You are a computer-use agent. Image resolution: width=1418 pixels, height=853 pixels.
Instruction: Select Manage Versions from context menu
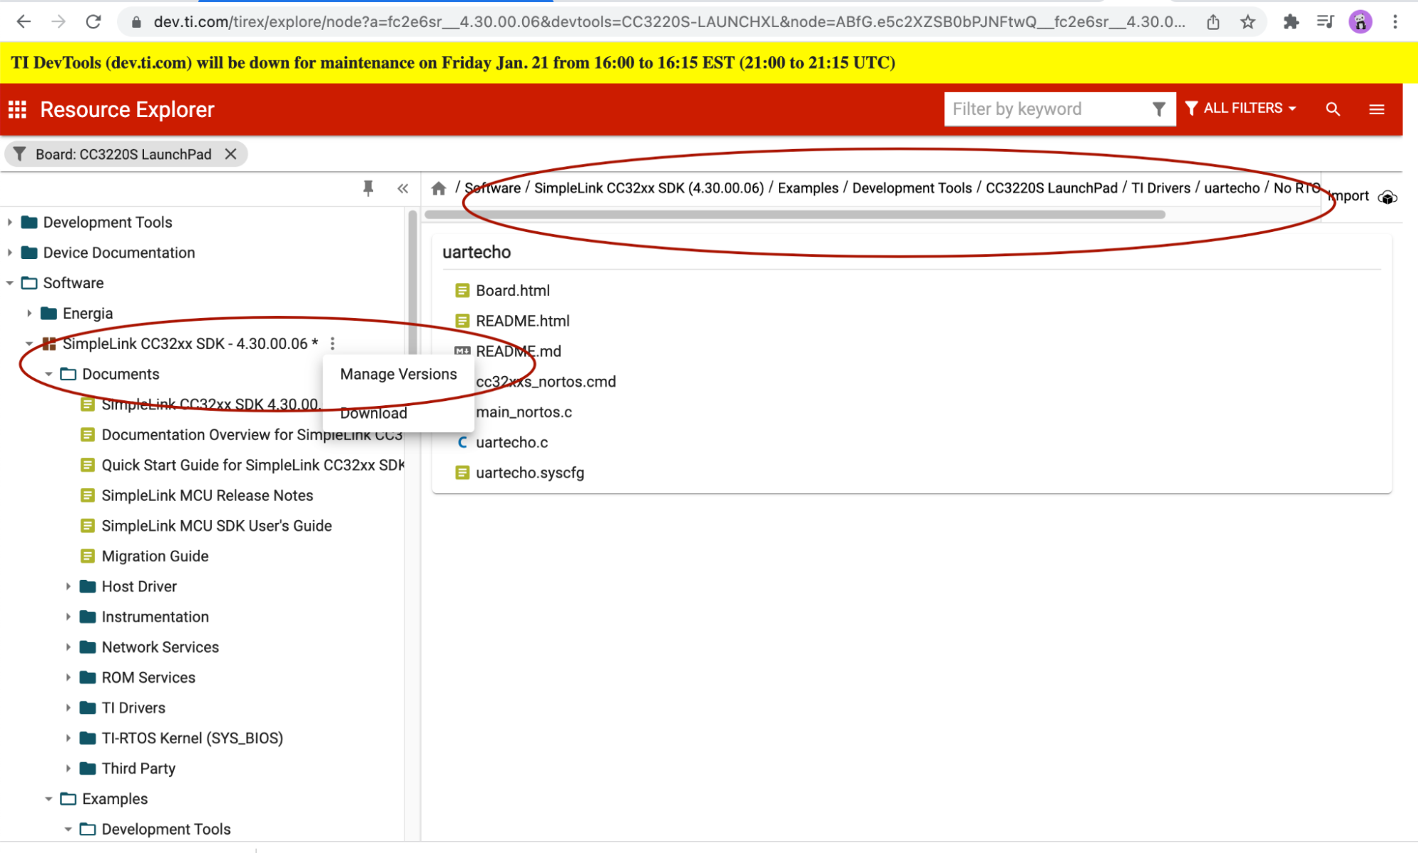(x=398, y=374)
